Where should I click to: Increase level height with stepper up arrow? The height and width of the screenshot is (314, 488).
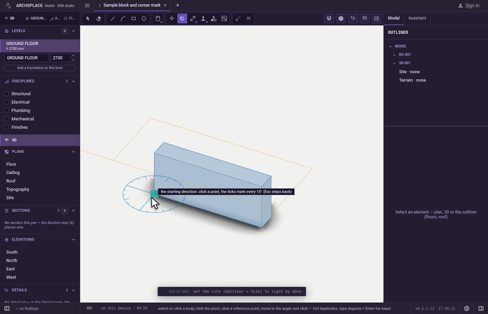73,56
